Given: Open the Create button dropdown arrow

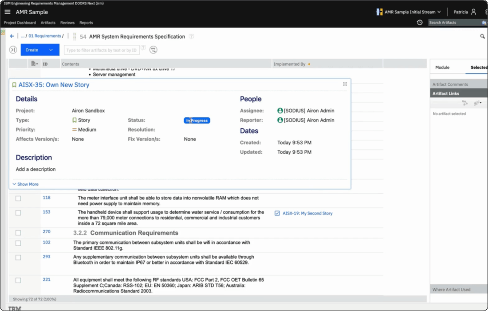Looking at the screenshot, I should [51, 50].
